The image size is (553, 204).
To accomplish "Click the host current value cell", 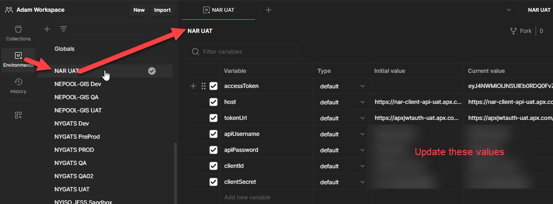I will (x=508, y=102).
